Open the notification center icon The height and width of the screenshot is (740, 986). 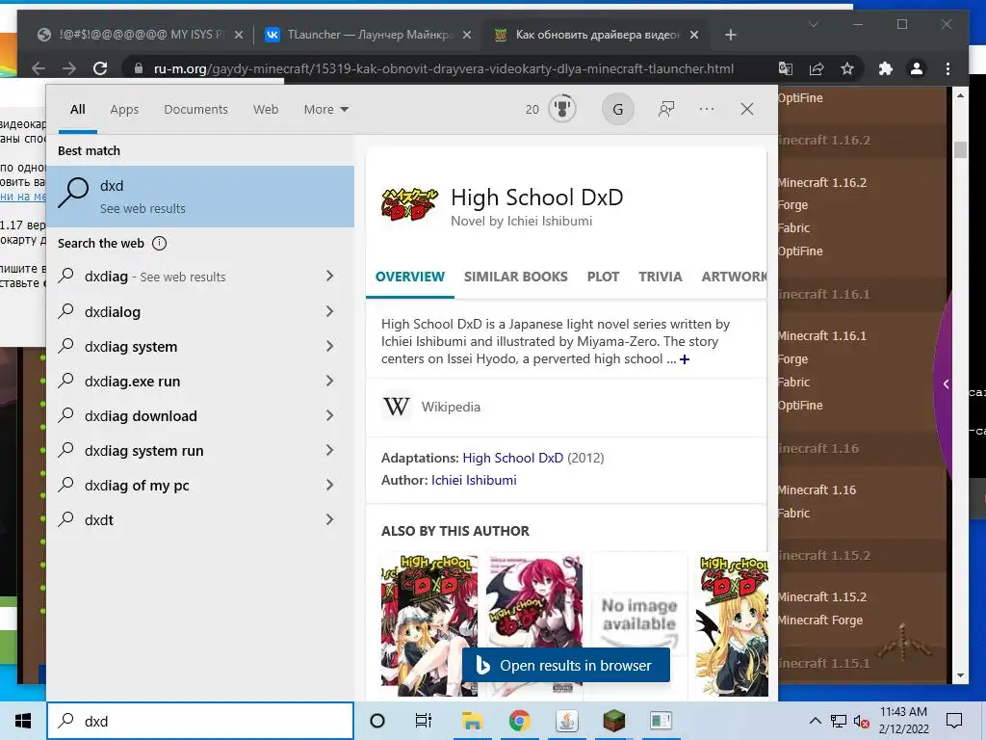954,721
